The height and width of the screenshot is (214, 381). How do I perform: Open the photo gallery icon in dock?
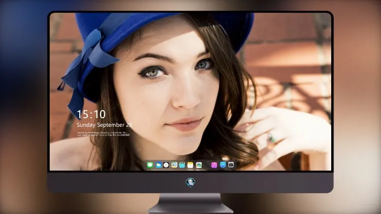(x=199, y=165)
